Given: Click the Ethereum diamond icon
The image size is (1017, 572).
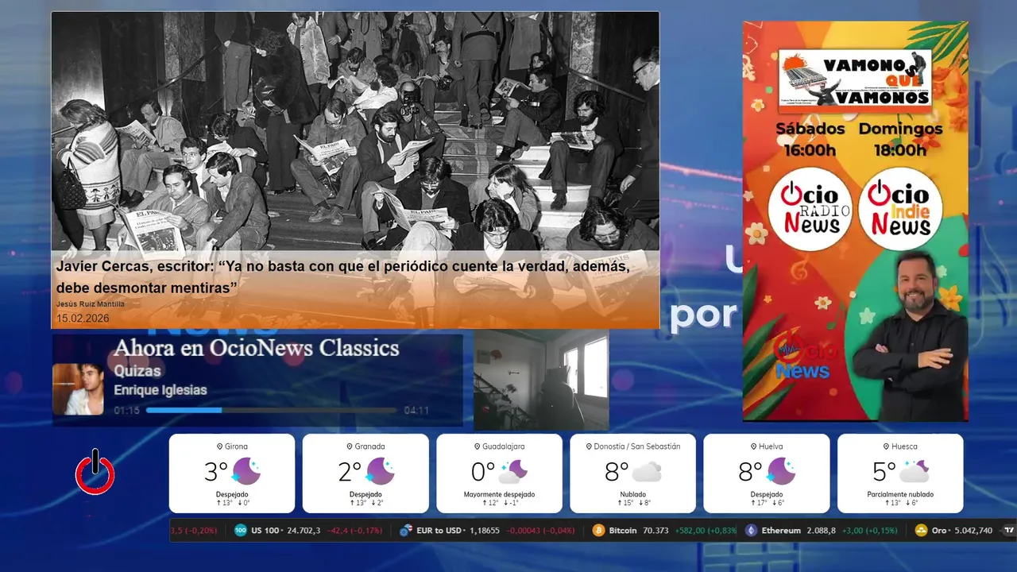Looking at the screenshot, I should click(751, 530).
